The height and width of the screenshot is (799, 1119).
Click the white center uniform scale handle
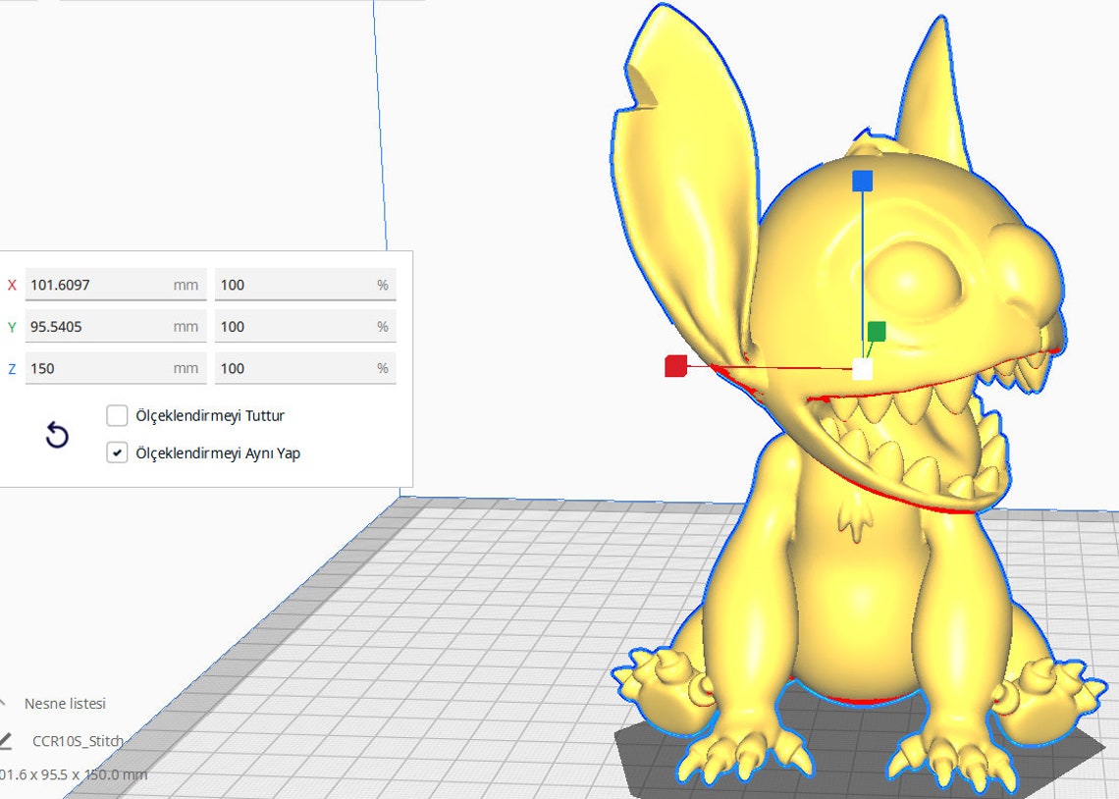pyautogui.click(x=861, y=368)
